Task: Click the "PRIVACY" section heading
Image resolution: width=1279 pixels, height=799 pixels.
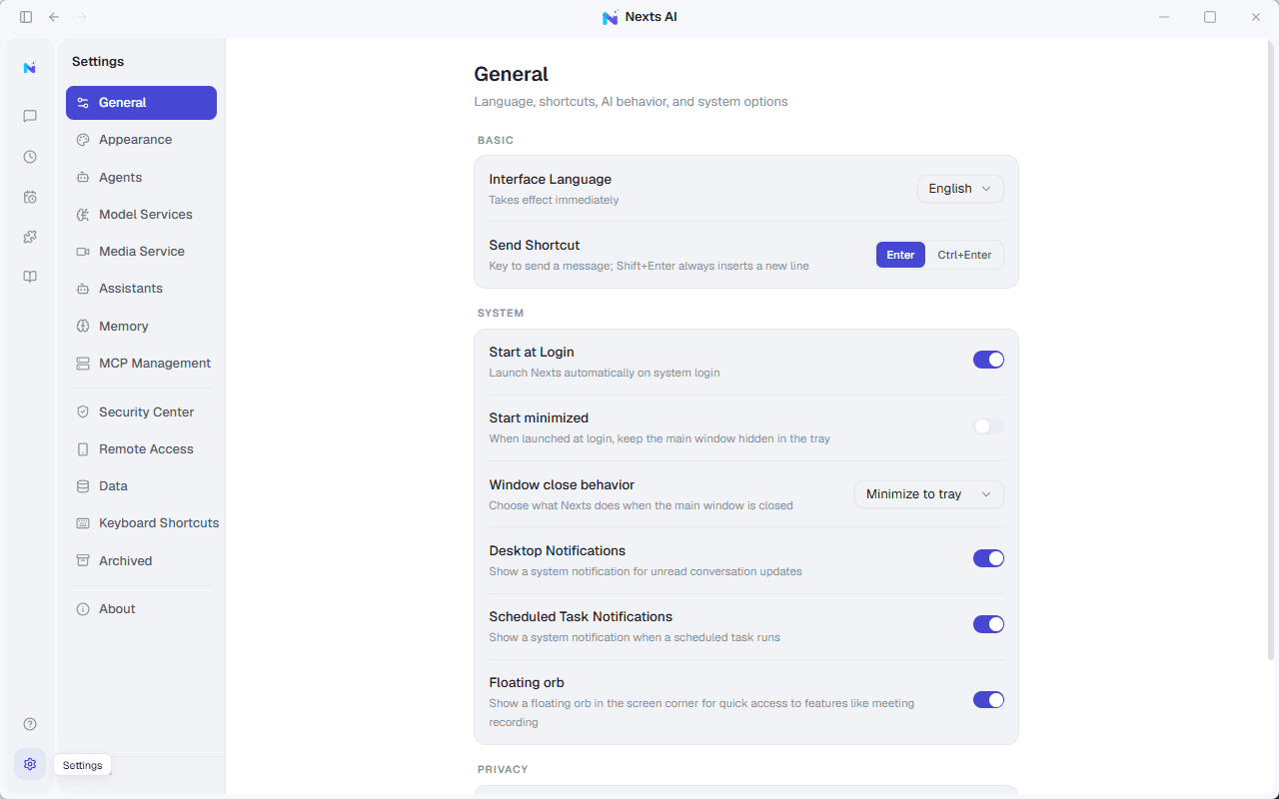Action: click(503, 770)
